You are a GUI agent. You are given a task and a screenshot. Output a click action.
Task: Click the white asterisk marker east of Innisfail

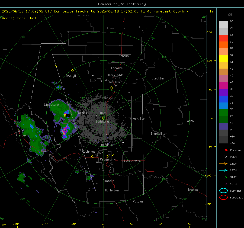pos(129,93)
